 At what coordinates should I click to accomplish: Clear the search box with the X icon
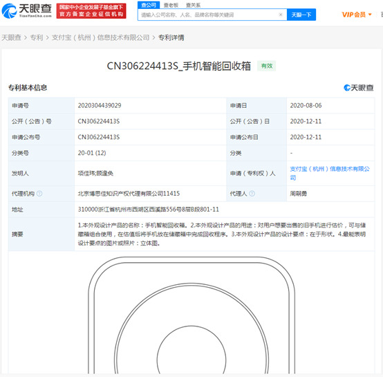pos(281,15)
